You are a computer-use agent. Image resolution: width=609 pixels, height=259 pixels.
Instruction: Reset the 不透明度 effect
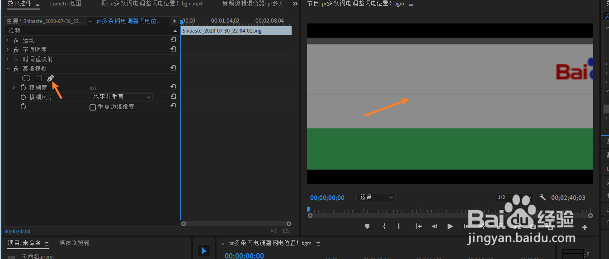pyautogui.click(x=173, y=50)
